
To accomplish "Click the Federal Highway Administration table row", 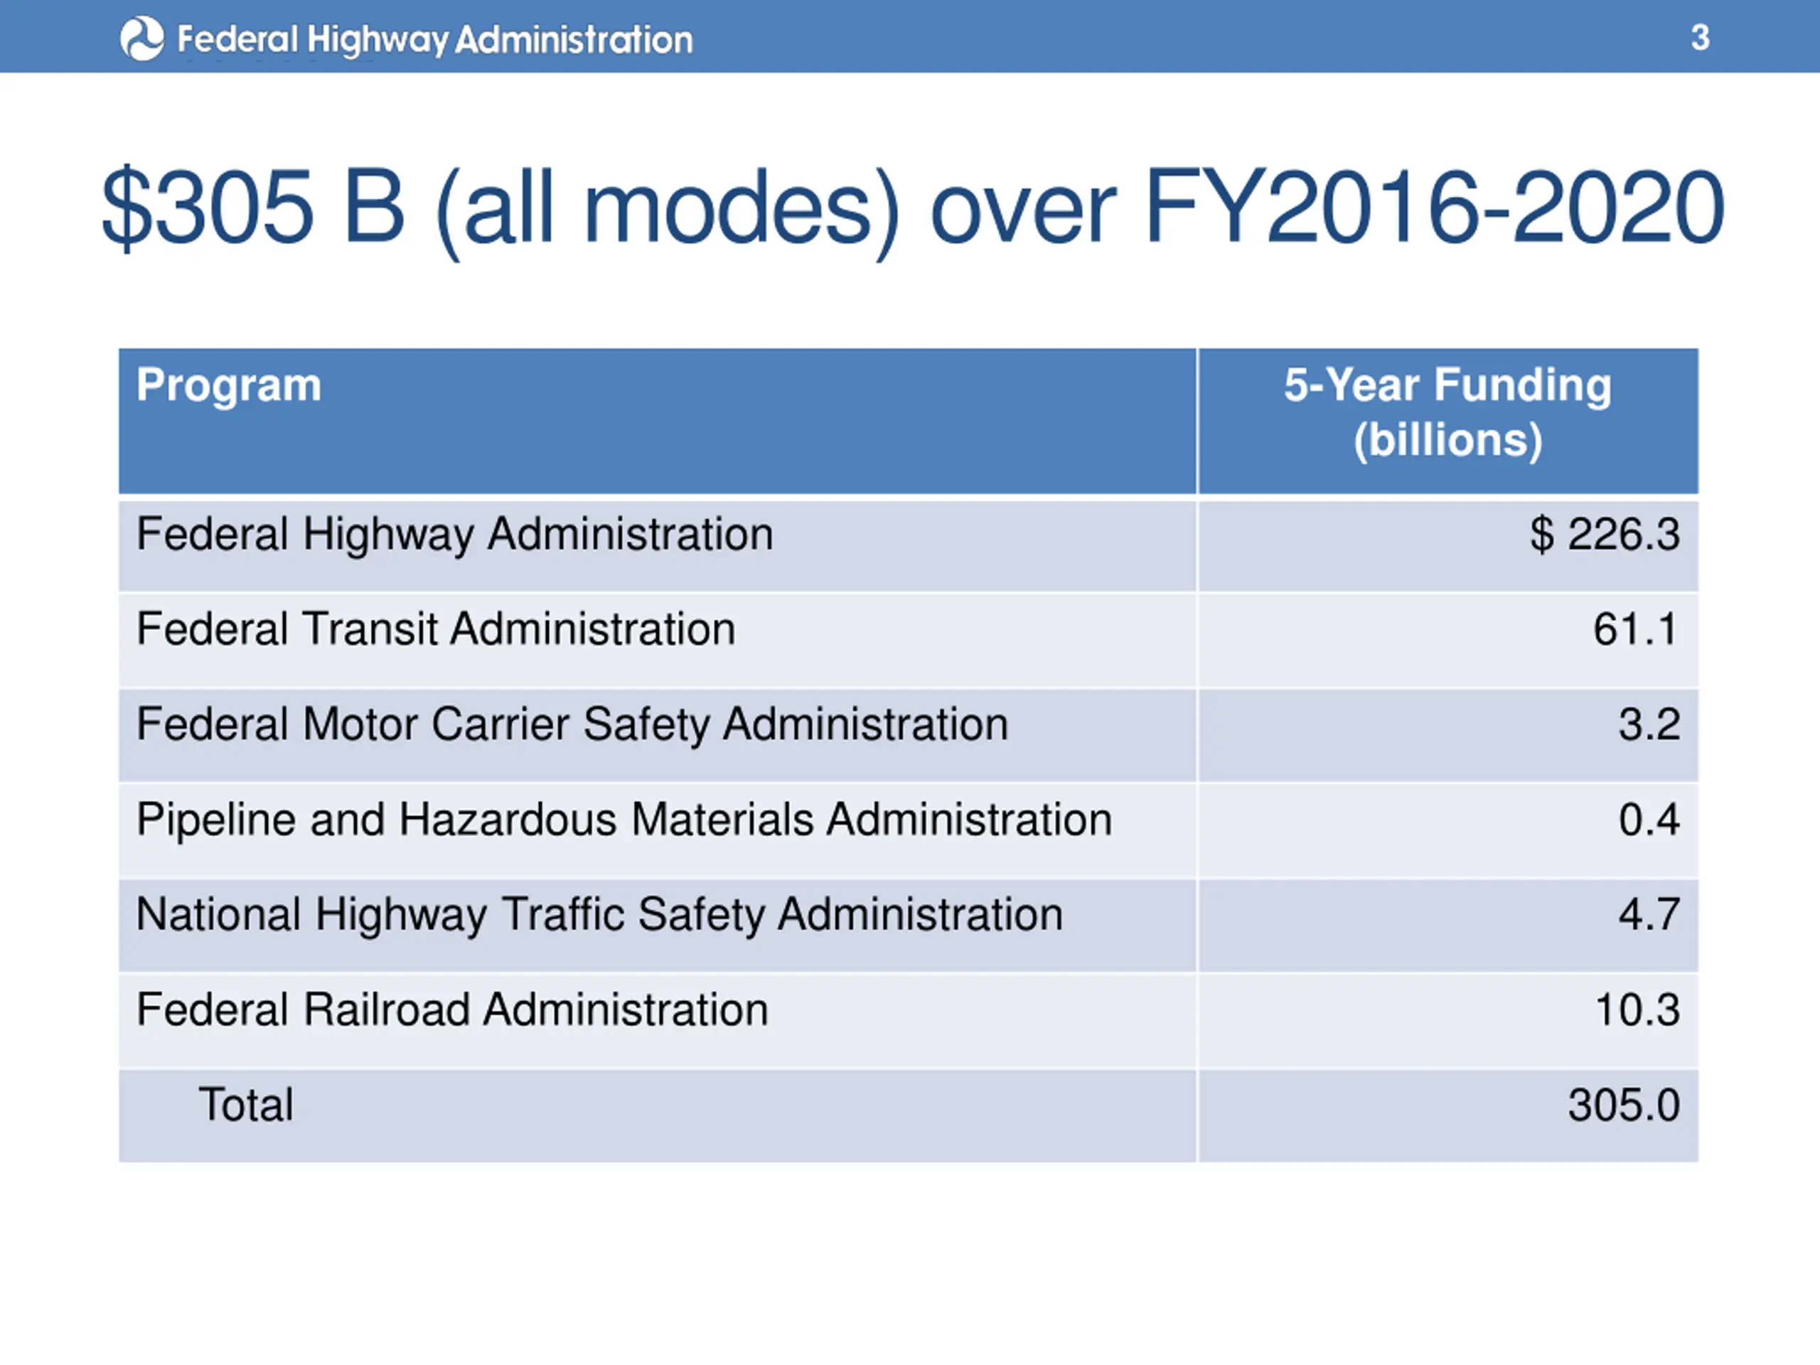I will (x=454, y=535).
